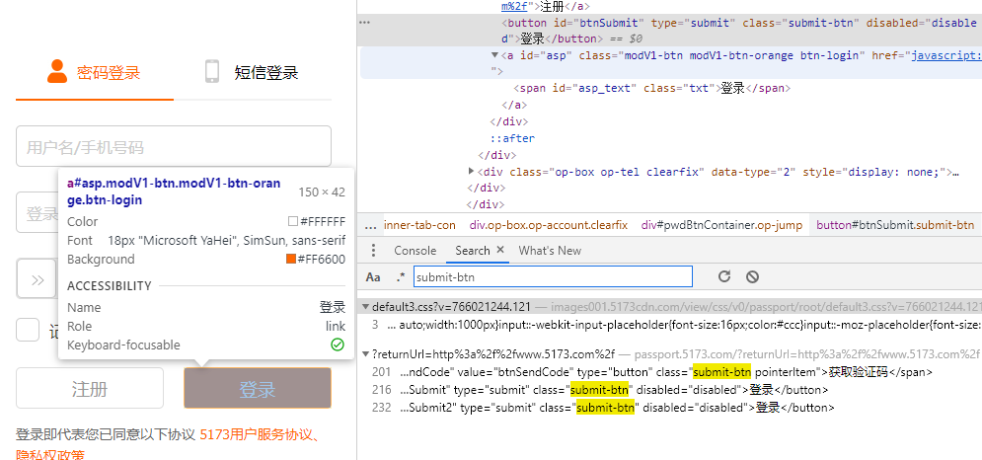Open the Console drawer tab

(x=415, y=251)
